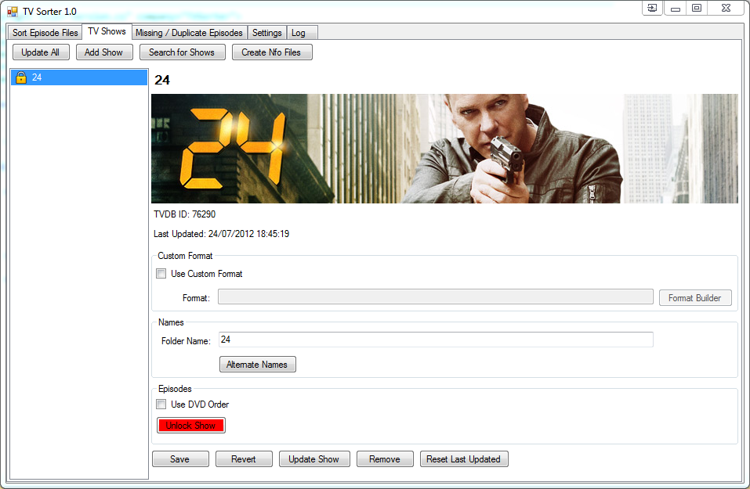Viewport: 750px width, 489px height.
Task: Tick the Use DVD Order checkbox
Action: tap(161, 405)
